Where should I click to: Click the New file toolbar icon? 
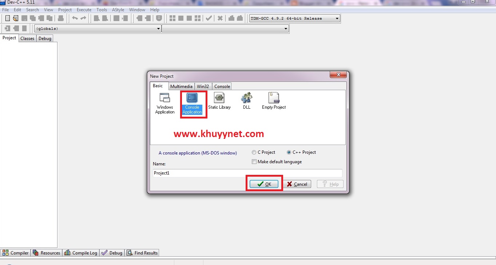[7, 18]
